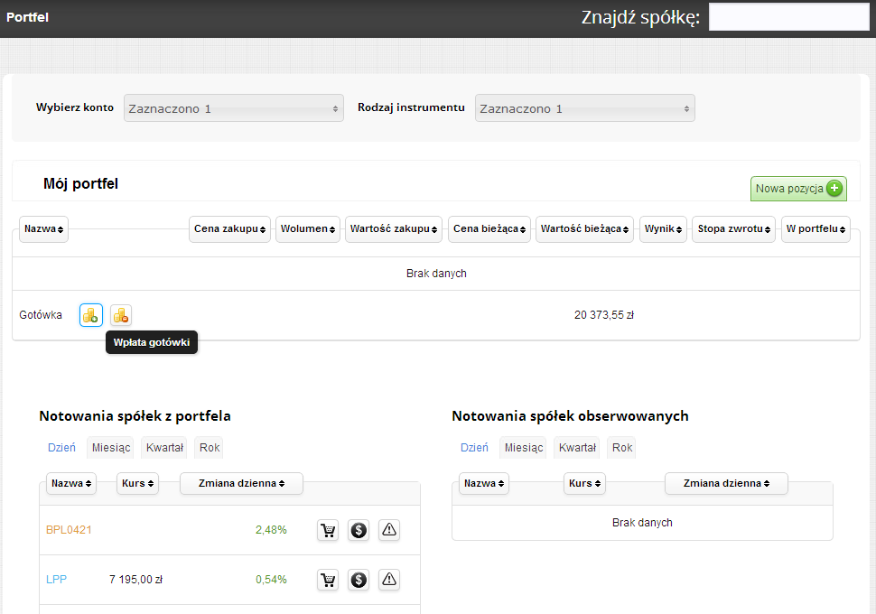
Task: Sort portfolio by Cena zakupu
Action: [229, 229]
